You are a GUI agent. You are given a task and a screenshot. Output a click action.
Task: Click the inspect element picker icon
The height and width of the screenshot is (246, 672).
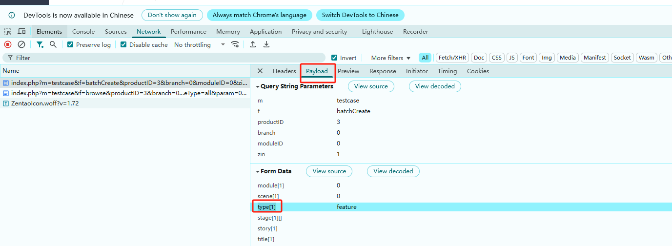coord(8,32)
